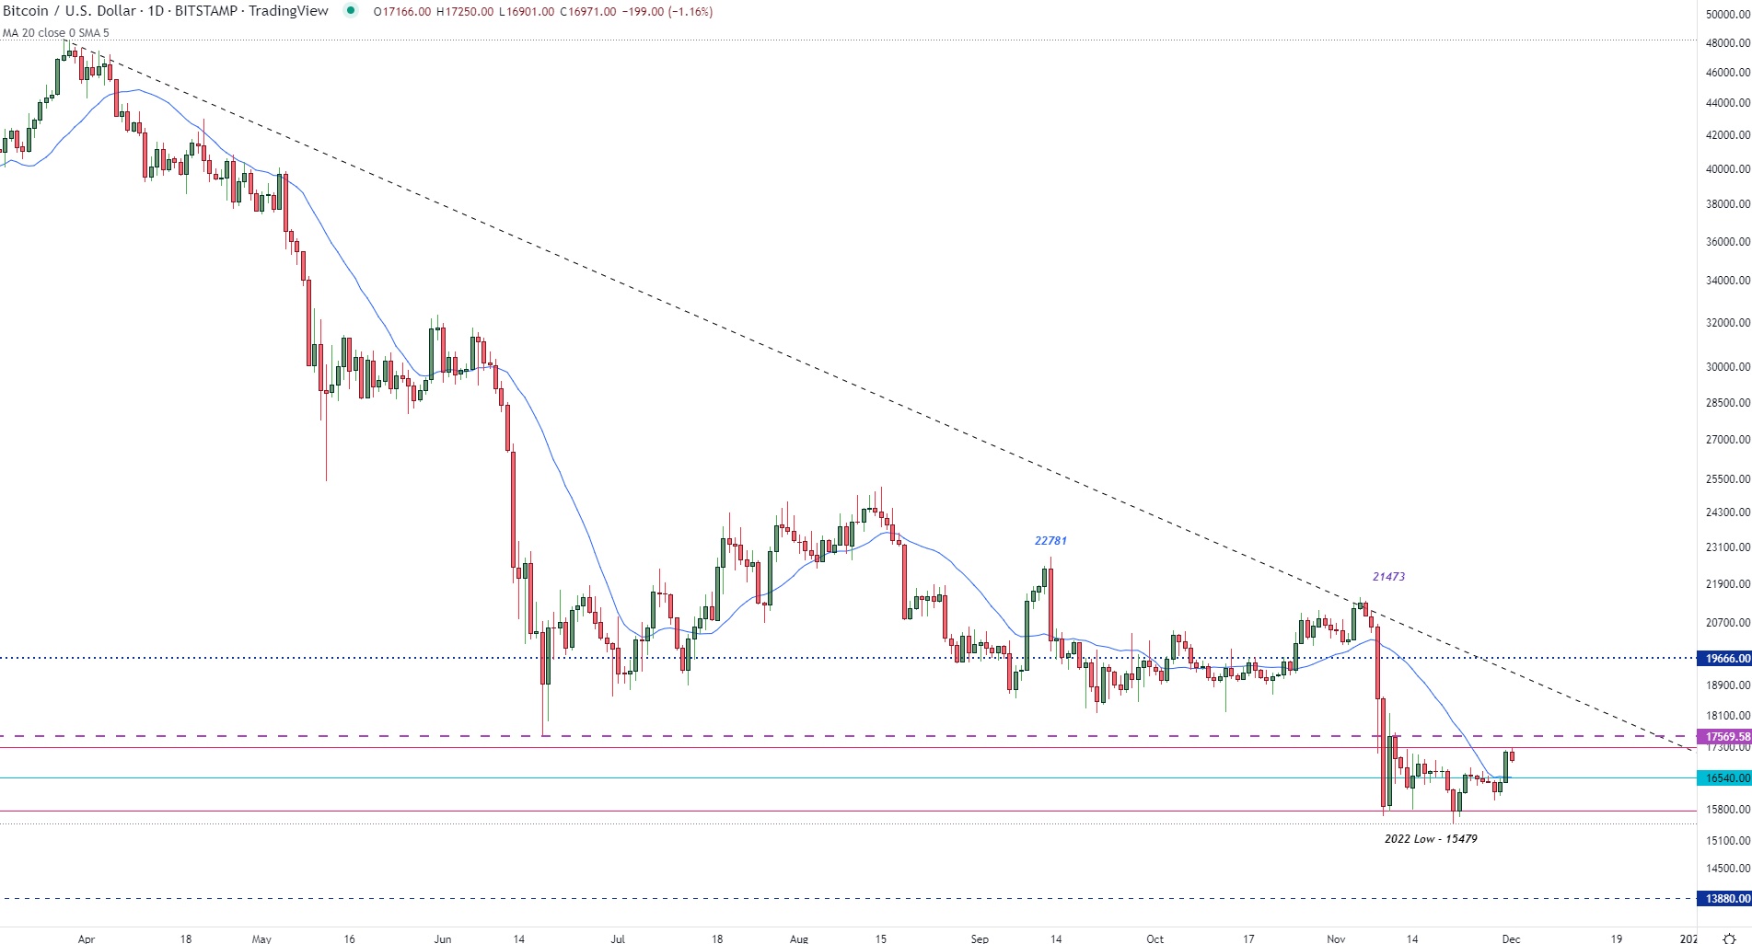Click the O17166.00 open value in header

[402, 12]
